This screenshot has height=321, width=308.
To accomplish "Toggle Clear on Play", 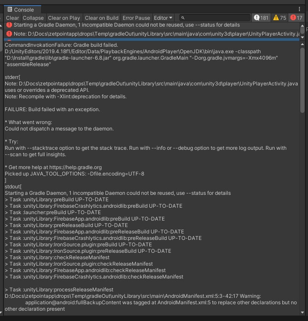I will pyautogui.click(x=64, y=18).
